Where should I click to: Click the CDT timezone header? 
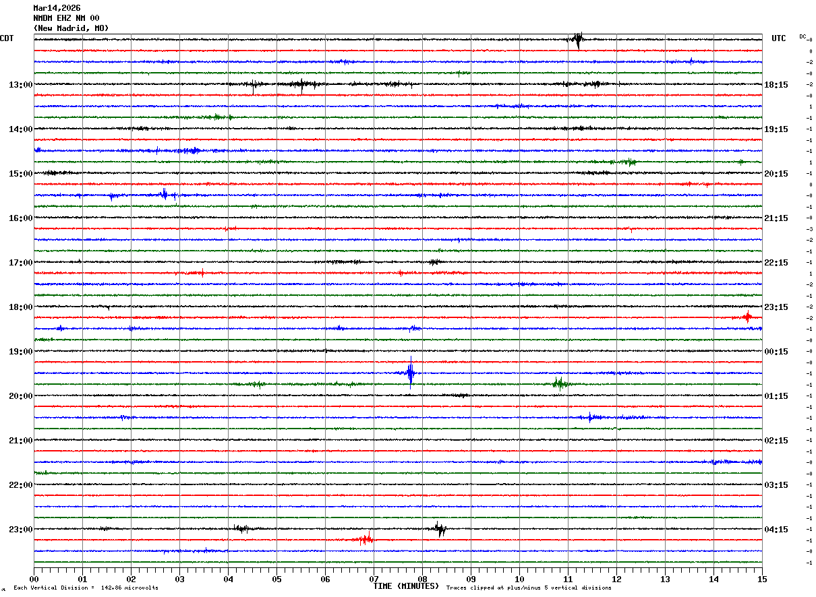point(7,38)
